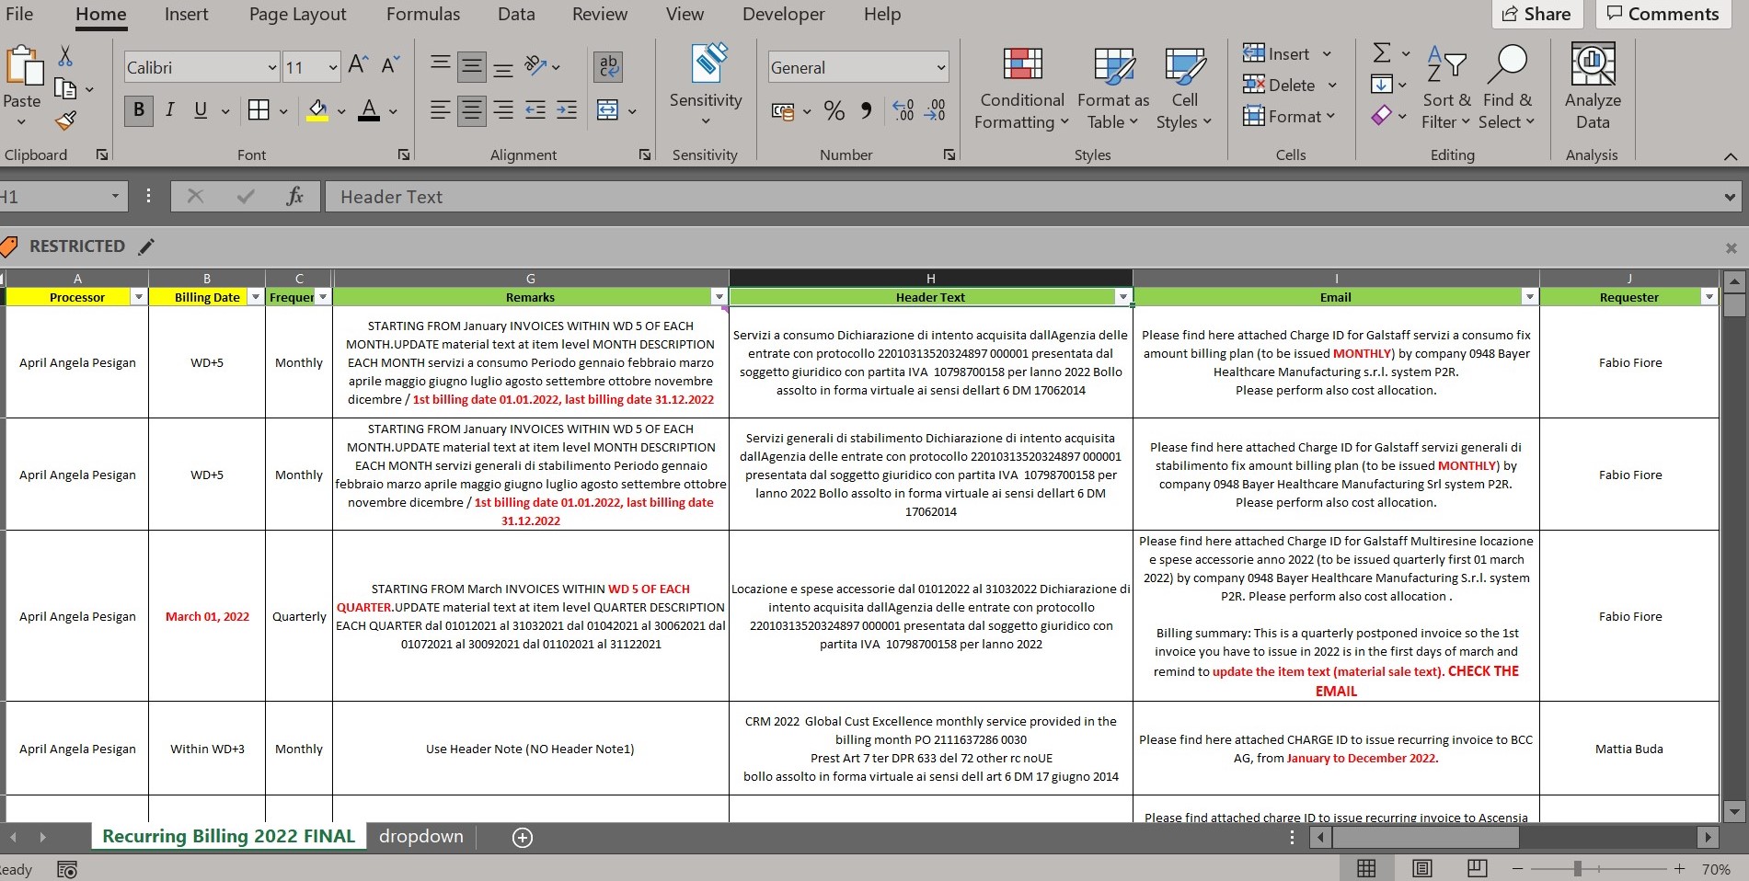This screenshot has height=881, width=1749.
Task: Open the Comments button
Action: pos(1663,14)
